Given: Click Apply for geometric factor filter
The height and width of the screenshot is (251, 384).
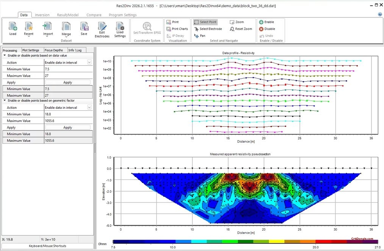Looking at the screenshot, I should pyautogui.click(x=67, y=127).
